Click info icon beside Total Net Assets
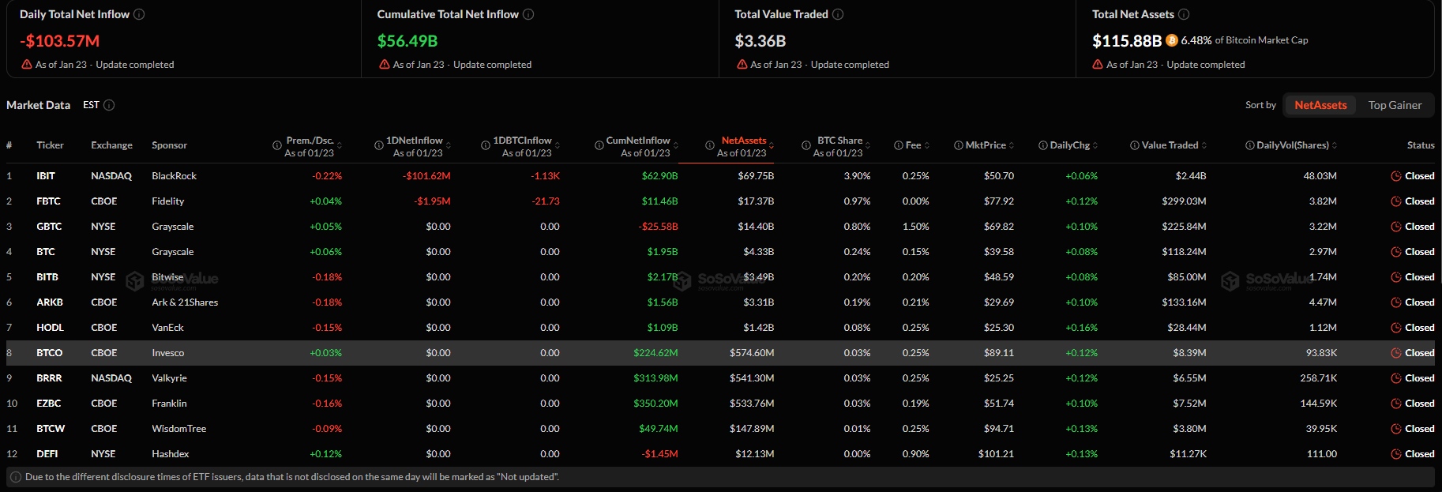 [x=1184, y=14]
